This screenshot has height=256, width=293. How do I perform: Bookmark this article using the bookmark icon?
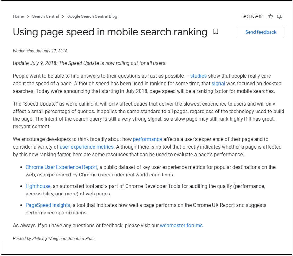(216, 32)
